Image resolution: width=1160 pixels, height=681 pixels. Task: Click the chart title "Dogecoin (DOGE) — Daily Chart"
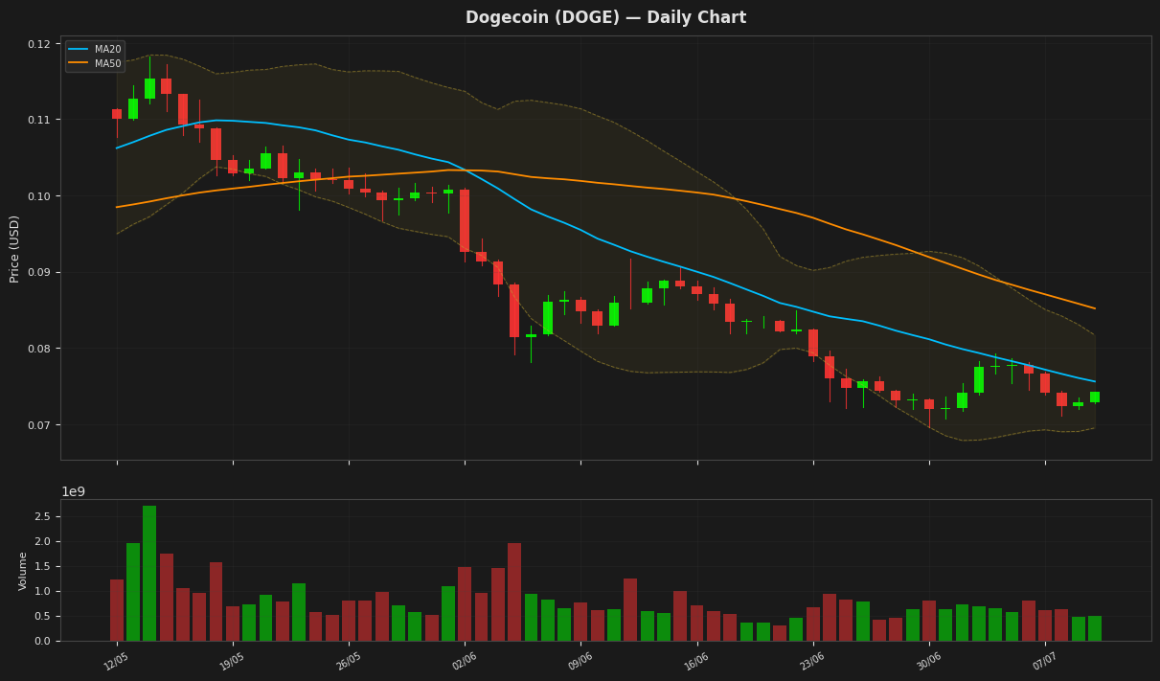pyautogui.click(x=605, y=18)
